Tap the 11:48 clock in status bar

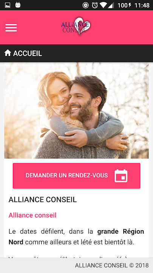[x=142, y=5]
